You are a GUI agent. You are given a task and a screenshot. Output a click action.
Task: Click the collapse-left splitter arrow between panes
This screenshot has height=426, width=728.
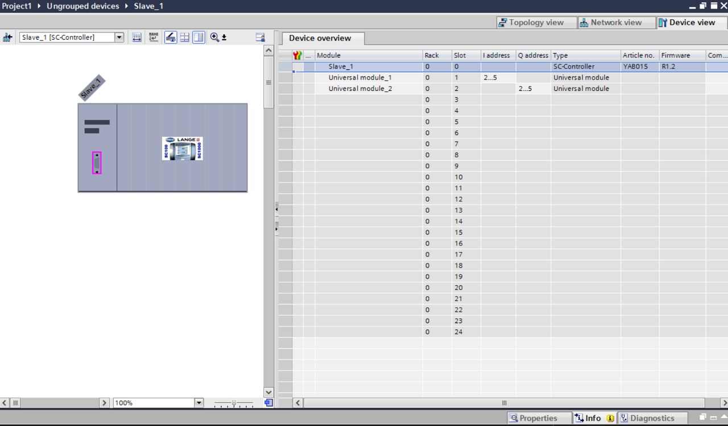click(276, 209)
